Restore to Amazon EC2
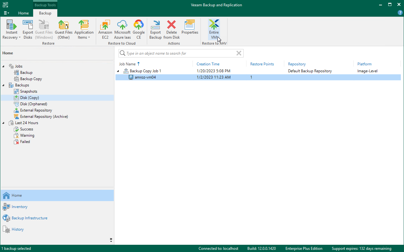 [105, 29]
